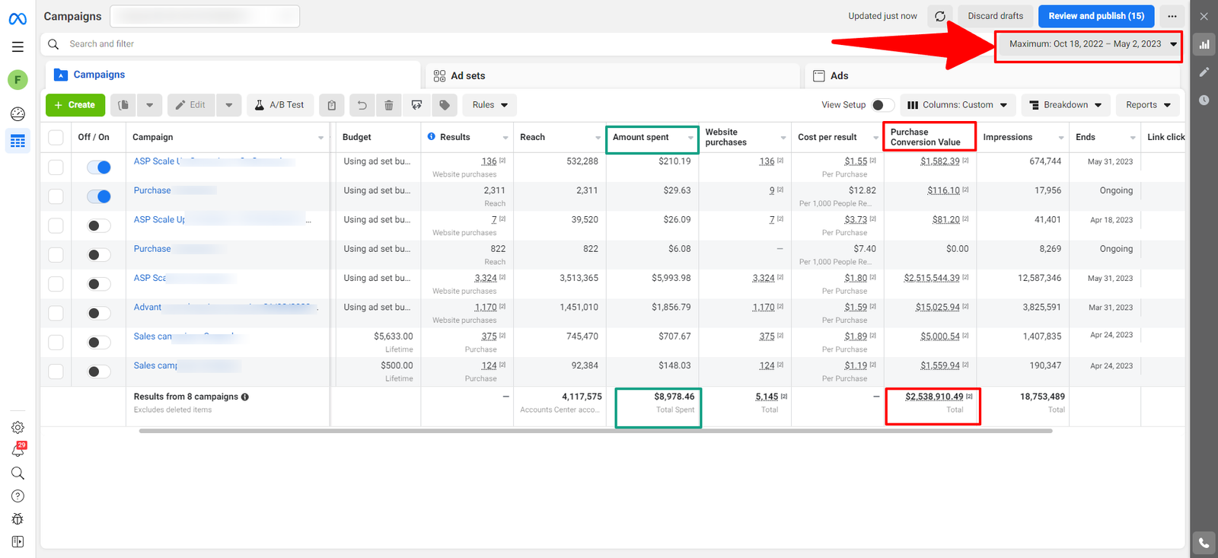Click the refresh icon beside Updated just now

tap(940, 16)
